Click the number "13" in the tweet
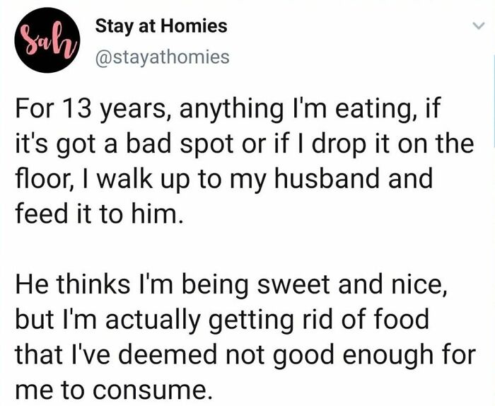 [x=77, y=108]
